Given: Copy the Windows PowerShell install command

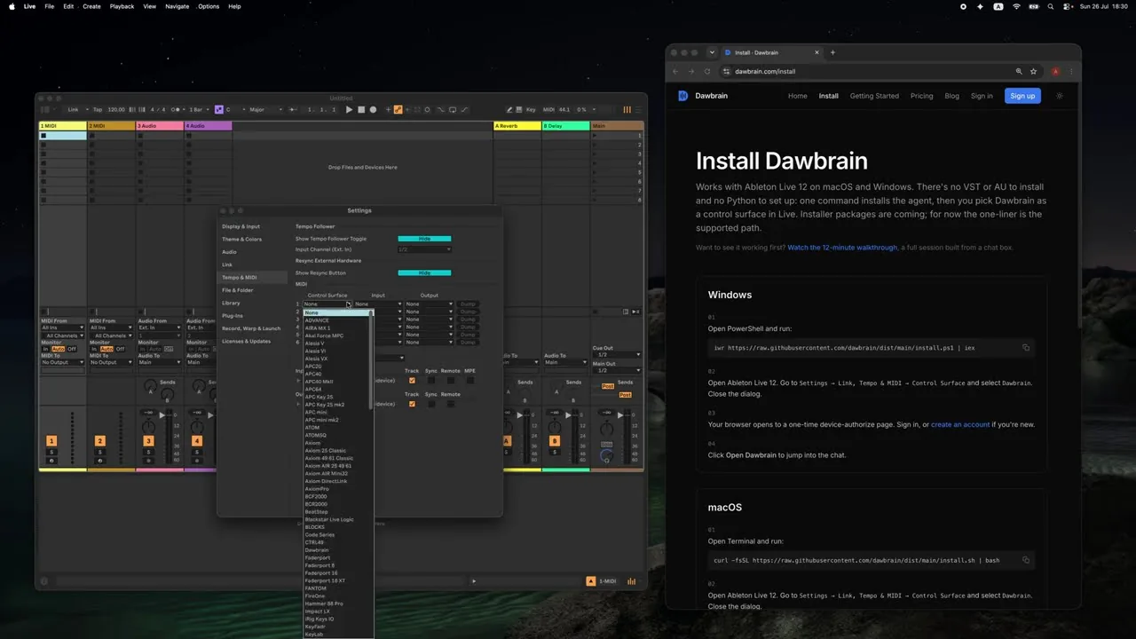Looking at the screenshot, I should (x=1026, y=348).
